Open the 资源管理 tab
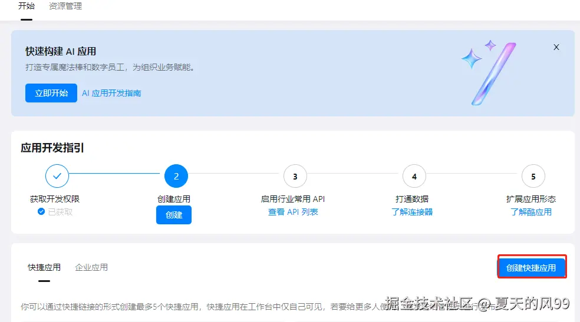580x322 pixels. 65,6
